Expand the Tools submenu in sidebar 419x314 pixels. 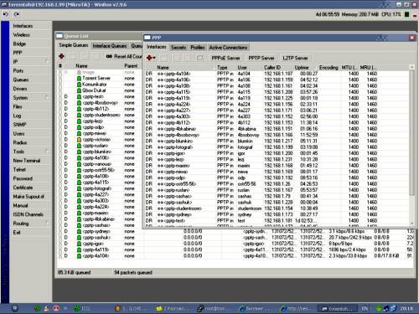click(x=47, y=152)
